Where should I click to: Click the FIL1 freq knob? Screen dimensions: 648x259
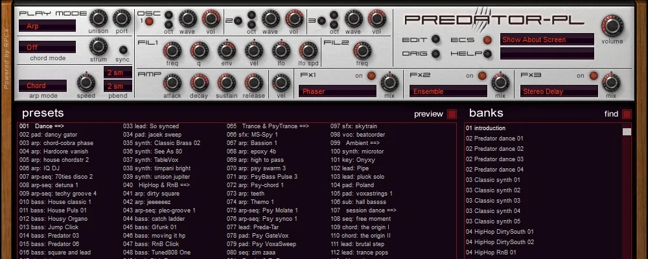click(x=172, y=51)
